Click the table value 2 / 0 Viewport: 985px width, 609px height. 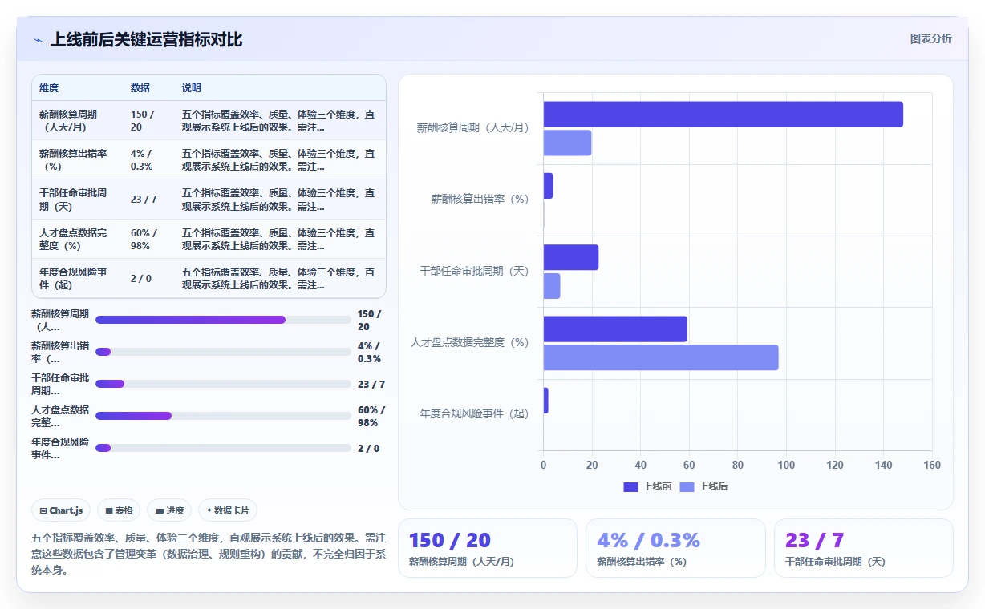[x=141, y=278]
